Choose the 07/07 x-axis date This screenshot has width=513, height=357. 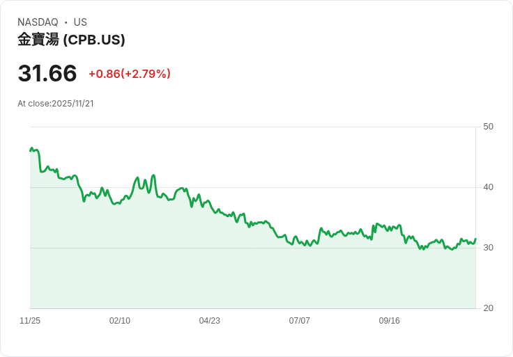pyautogui.click(x=300, y=321)
